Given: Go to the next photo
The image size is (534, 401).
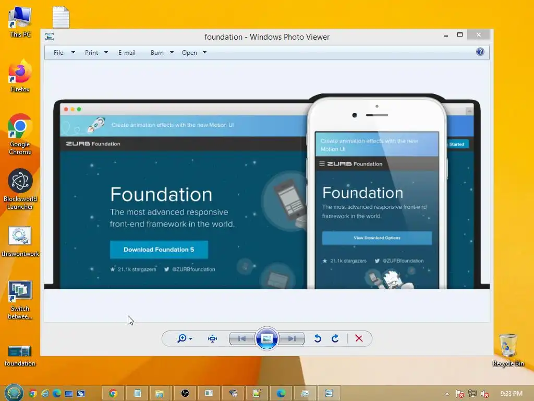Looking at the screenshot, I should pyautogui.click(x=292, y=338).
